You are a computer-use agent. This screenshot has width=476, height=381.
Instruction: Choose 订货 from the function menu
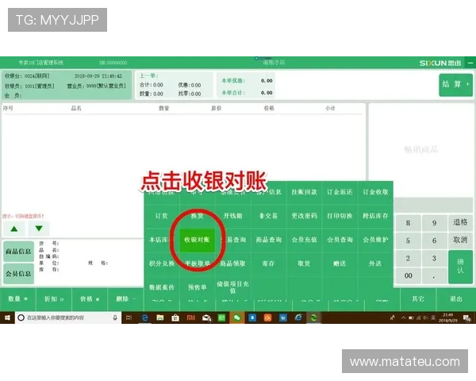pyautogui.click(x=162, y=216)
